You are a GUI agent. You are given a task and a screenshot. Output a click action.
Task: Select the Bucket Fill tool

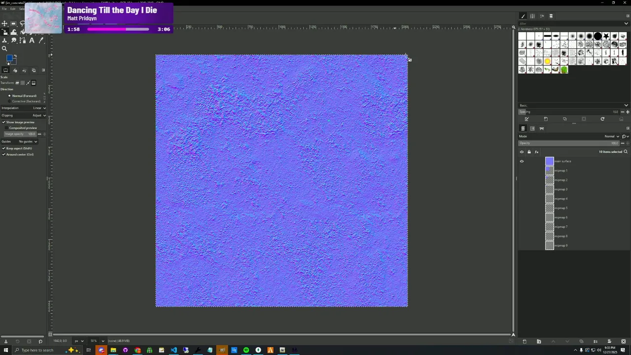[x=22, y=32]
